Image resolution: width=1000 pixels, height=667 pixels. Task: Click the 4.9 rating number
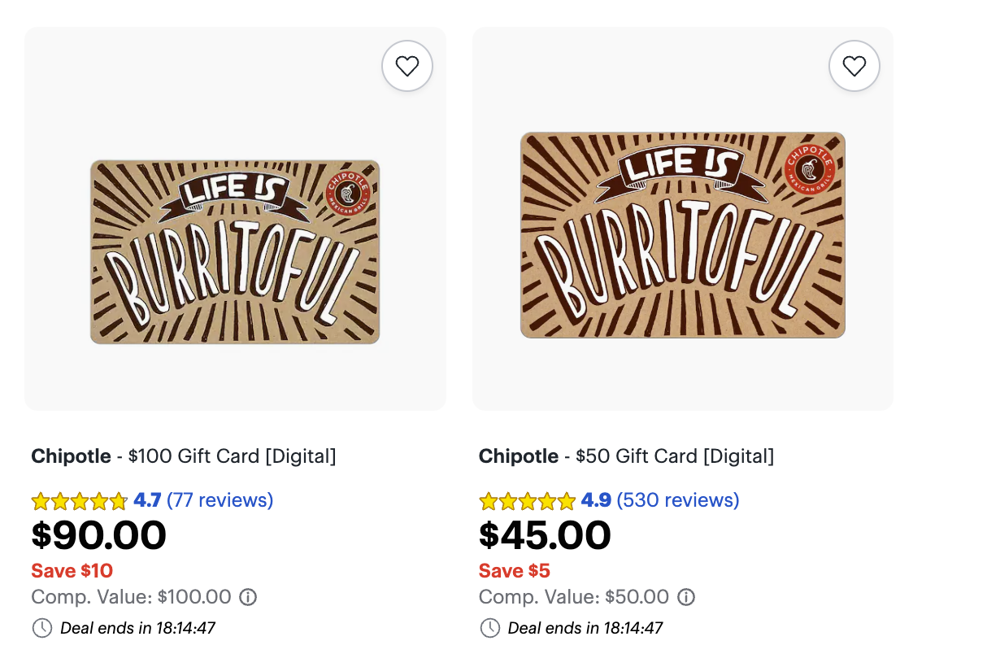596,499
